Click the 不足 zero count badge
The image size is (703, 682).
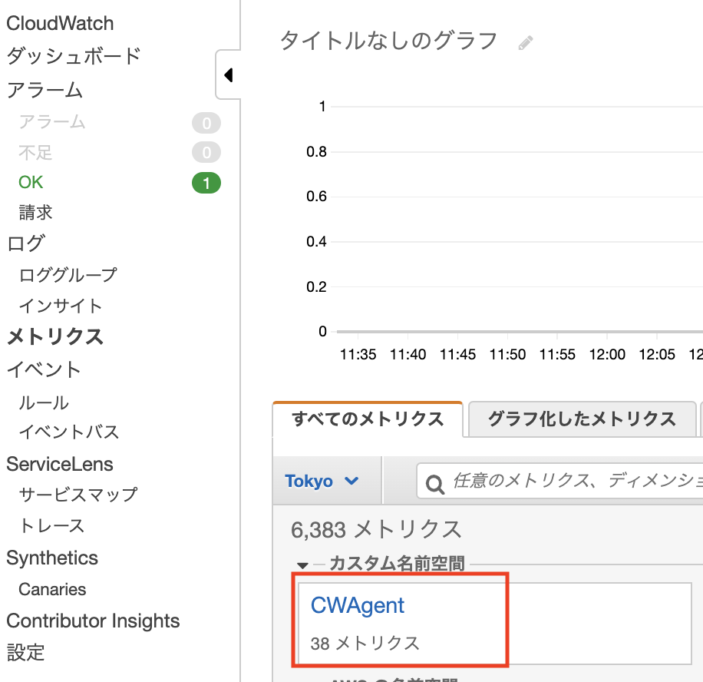point(206,153)
